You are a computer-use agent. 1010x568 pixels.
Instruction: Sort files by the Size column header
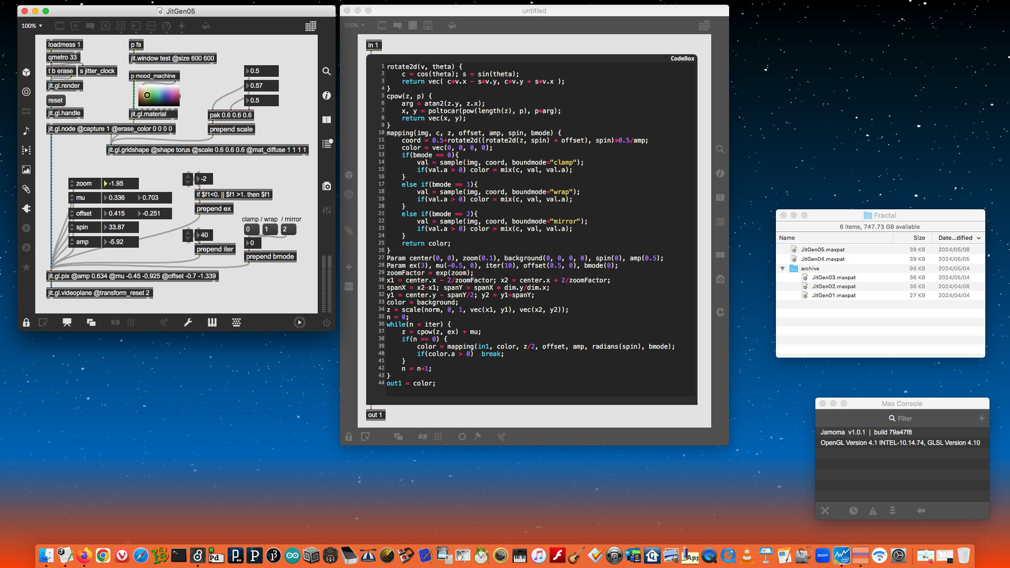pos(919,238)
